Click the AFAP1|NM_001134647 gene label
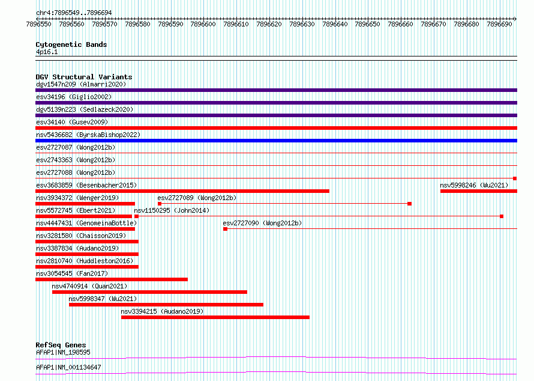Screen dimensions: 534x381 coord(68,367)
